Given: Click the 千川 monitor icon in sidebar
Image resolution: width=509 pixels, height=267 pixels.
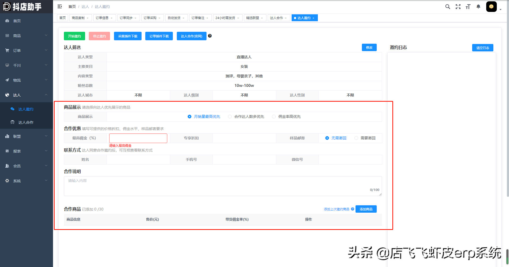Looking at the screenshot, I should coord(7,65).
